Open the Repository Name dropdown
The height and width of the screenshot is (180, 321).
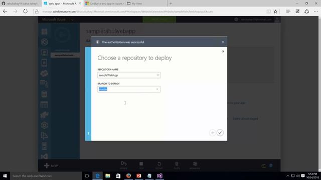pyautogui.click(x=129, y=75)
